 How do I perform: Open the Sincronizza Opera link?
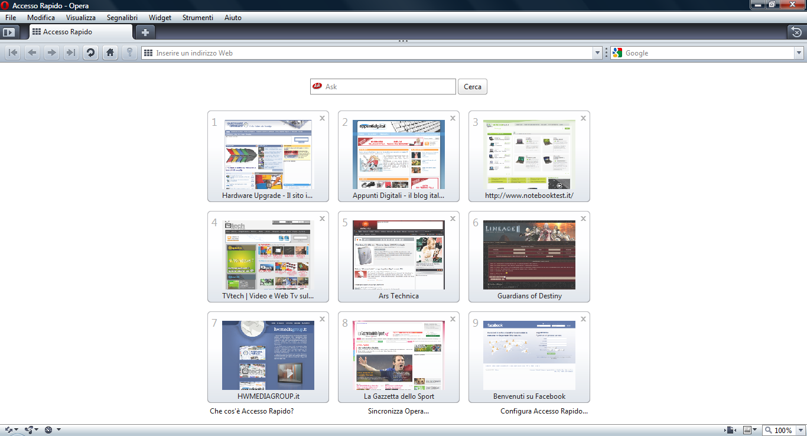[x=398, y=411]
